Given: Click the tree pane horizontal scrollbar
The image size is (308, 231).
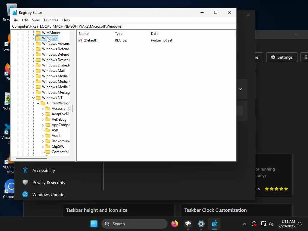Looking at the screenshot, I should point(31,158).
